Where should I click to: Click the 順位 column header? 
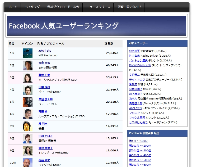11,44
